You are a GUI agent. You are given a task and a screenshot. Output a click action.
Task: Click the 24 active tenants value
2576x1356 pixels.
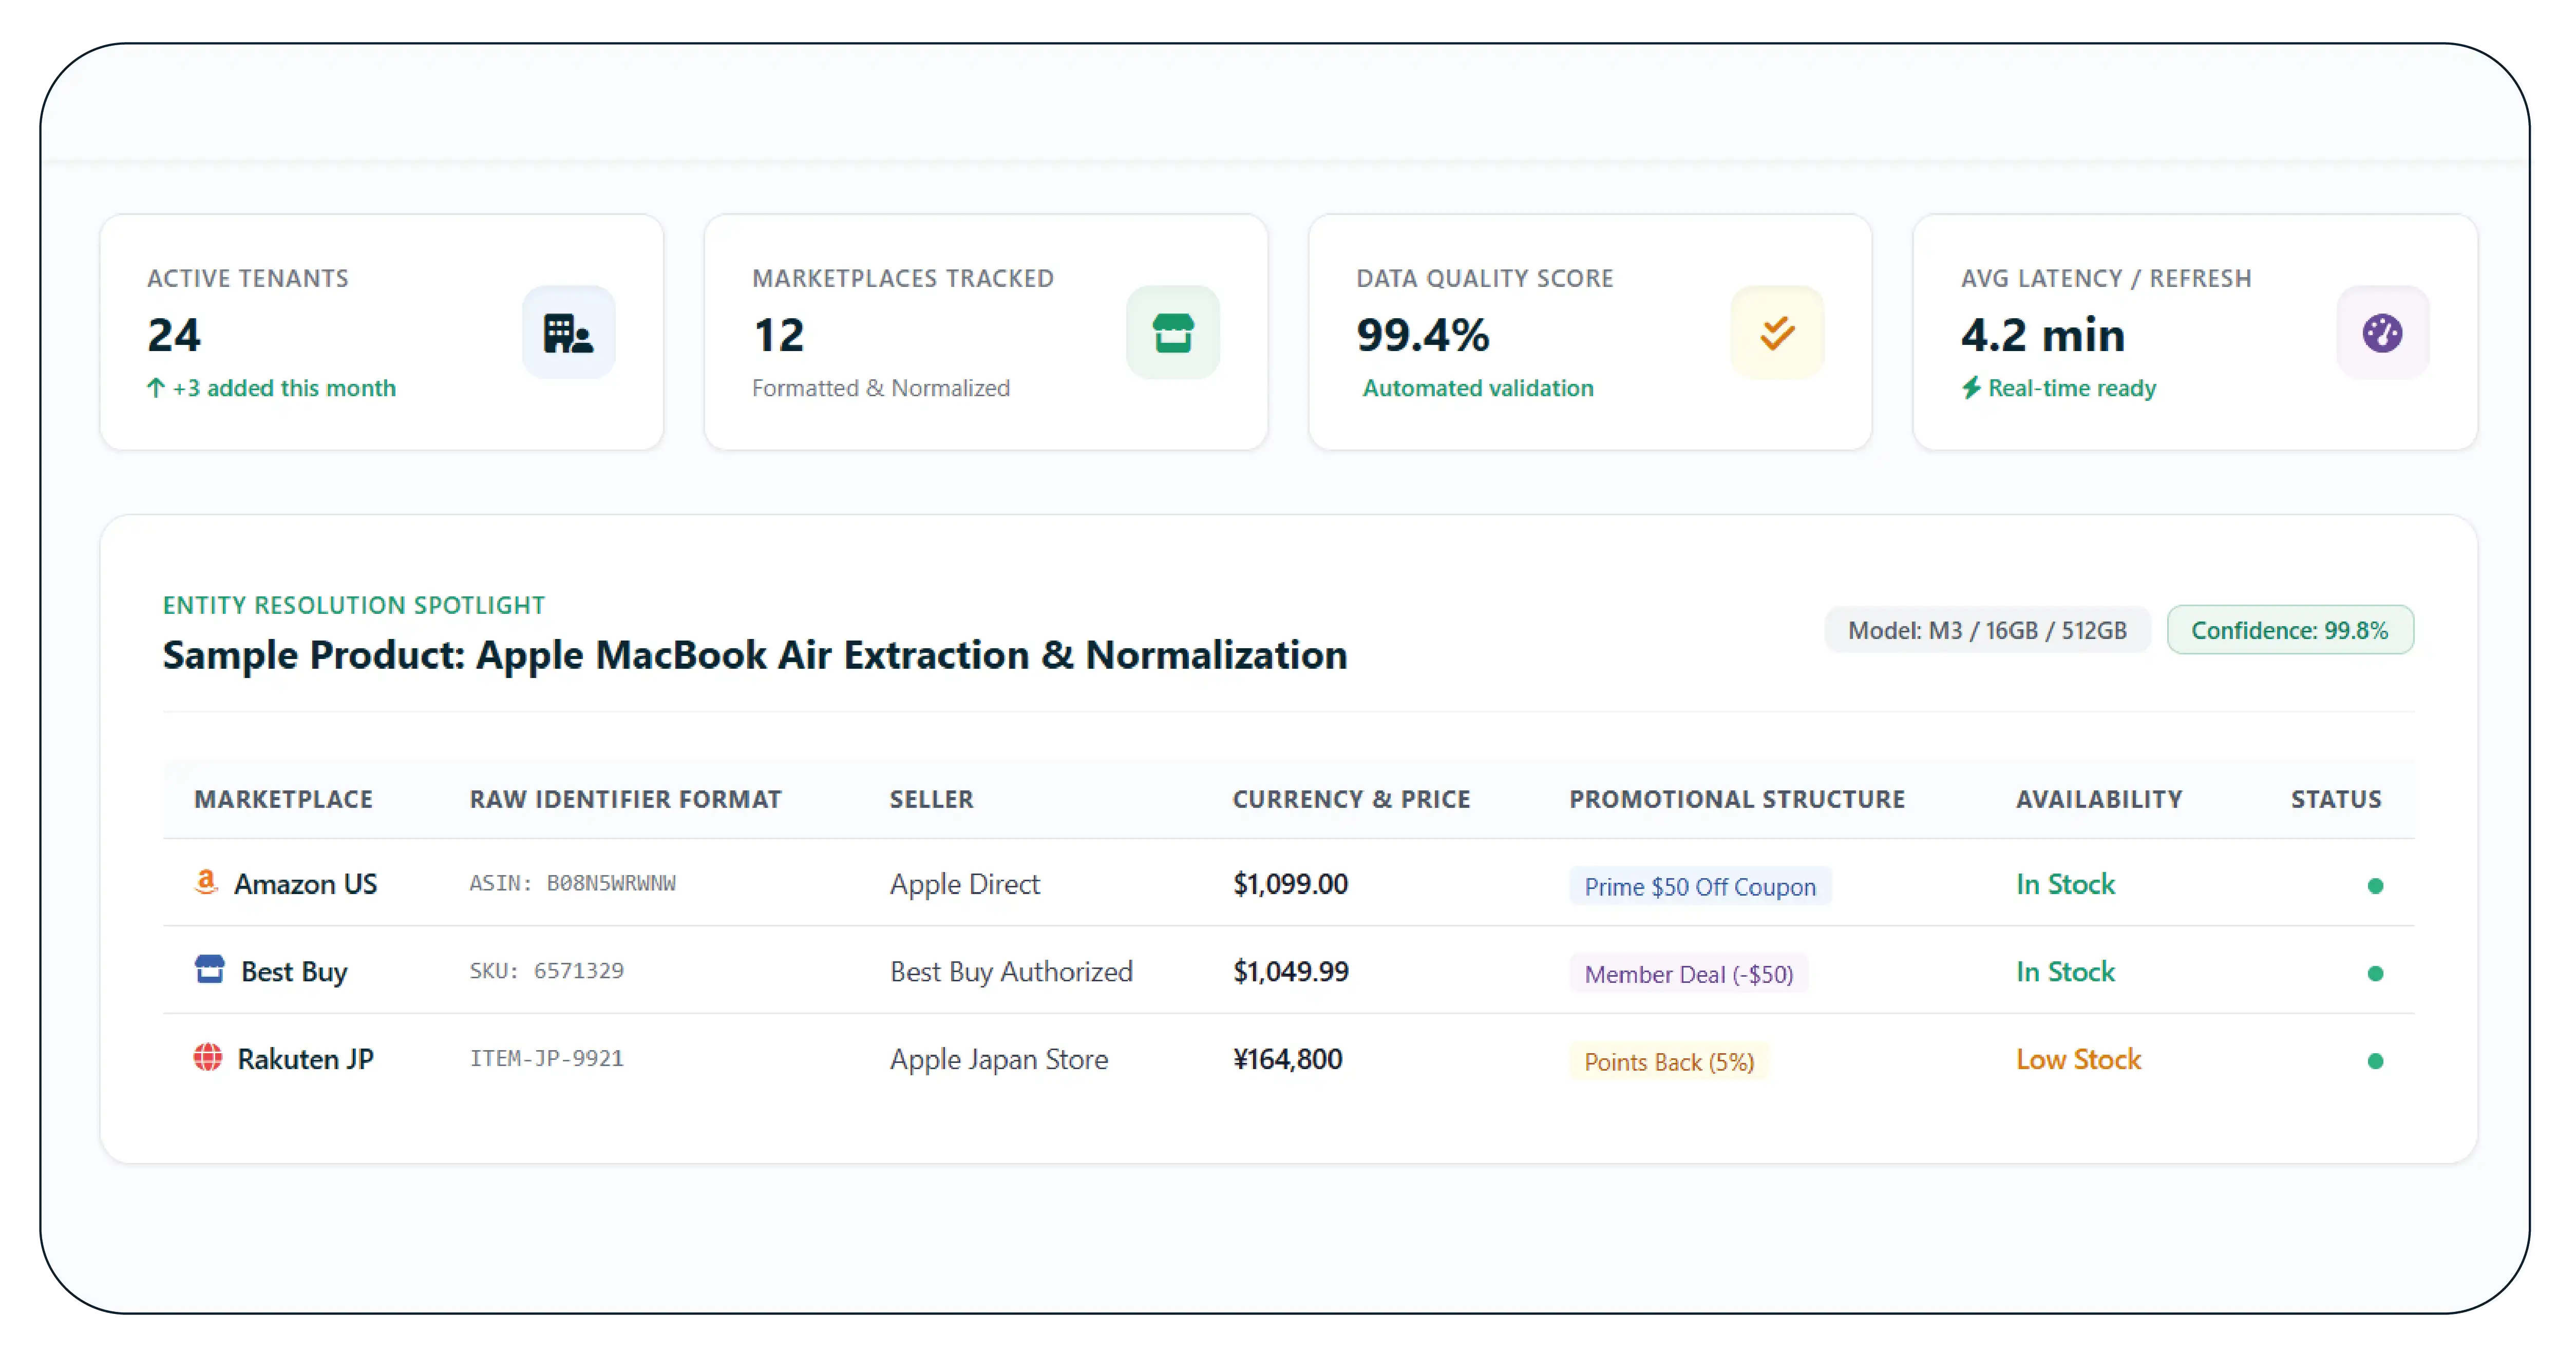point(174,335)
